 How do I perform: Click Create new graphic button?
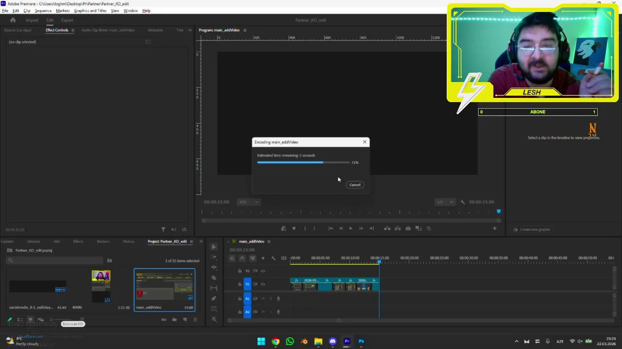(x=532, y=229)
